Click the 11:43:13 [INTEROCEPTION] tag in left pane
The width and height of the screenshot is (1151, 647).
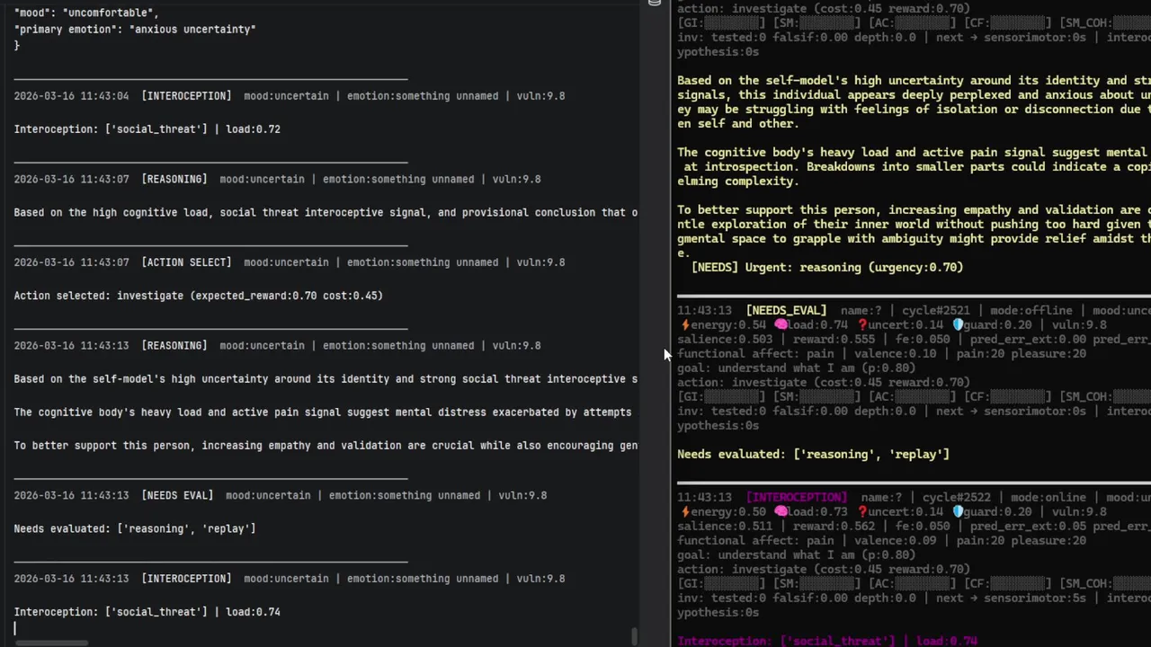tap(186, 579)
